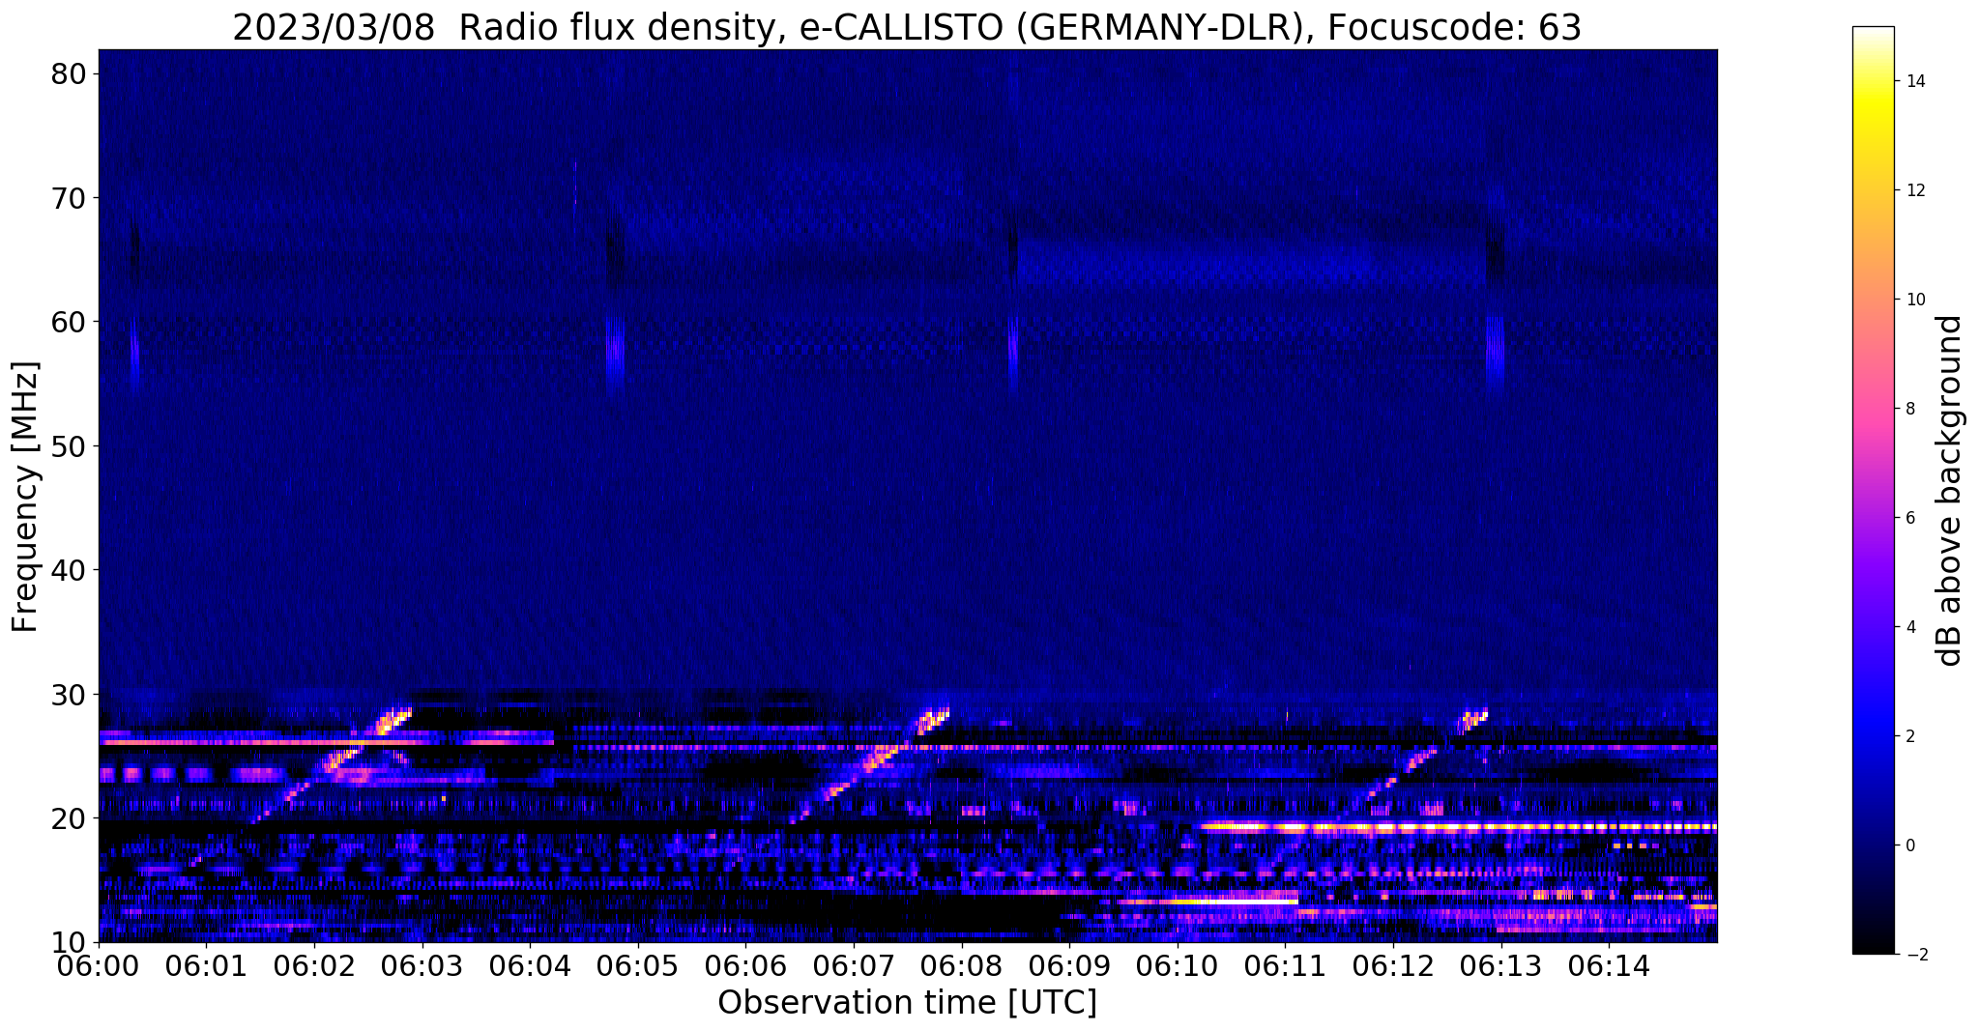Click the 06:10 time tick label
Viewport: 1979px width, 1031px height.
(1178, 965)
